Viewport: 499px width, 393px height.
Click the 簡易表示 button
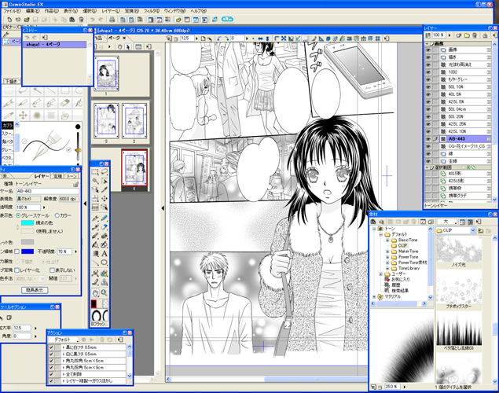(x=35, y=290)
